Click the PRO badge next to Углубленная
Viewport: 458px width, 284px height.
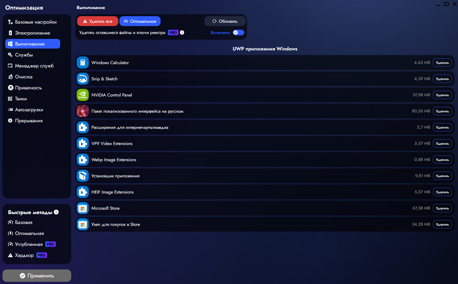51,244
